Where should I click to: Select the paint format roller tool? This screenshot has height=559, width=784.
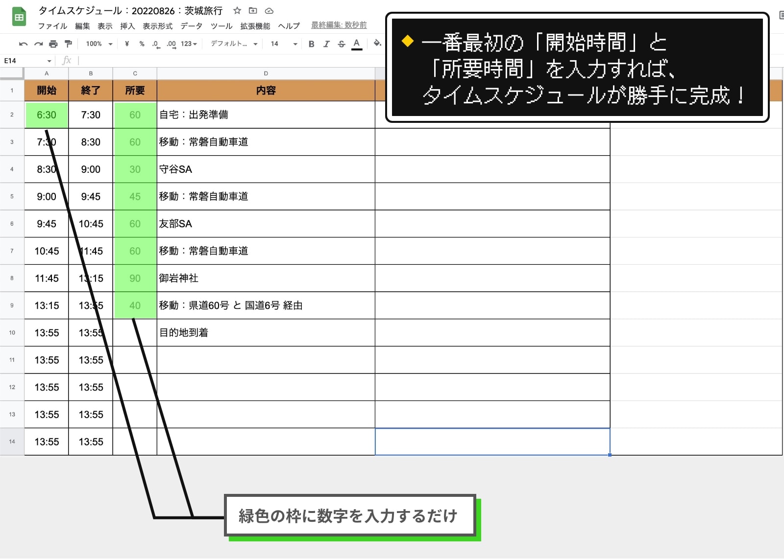[68, 44]
